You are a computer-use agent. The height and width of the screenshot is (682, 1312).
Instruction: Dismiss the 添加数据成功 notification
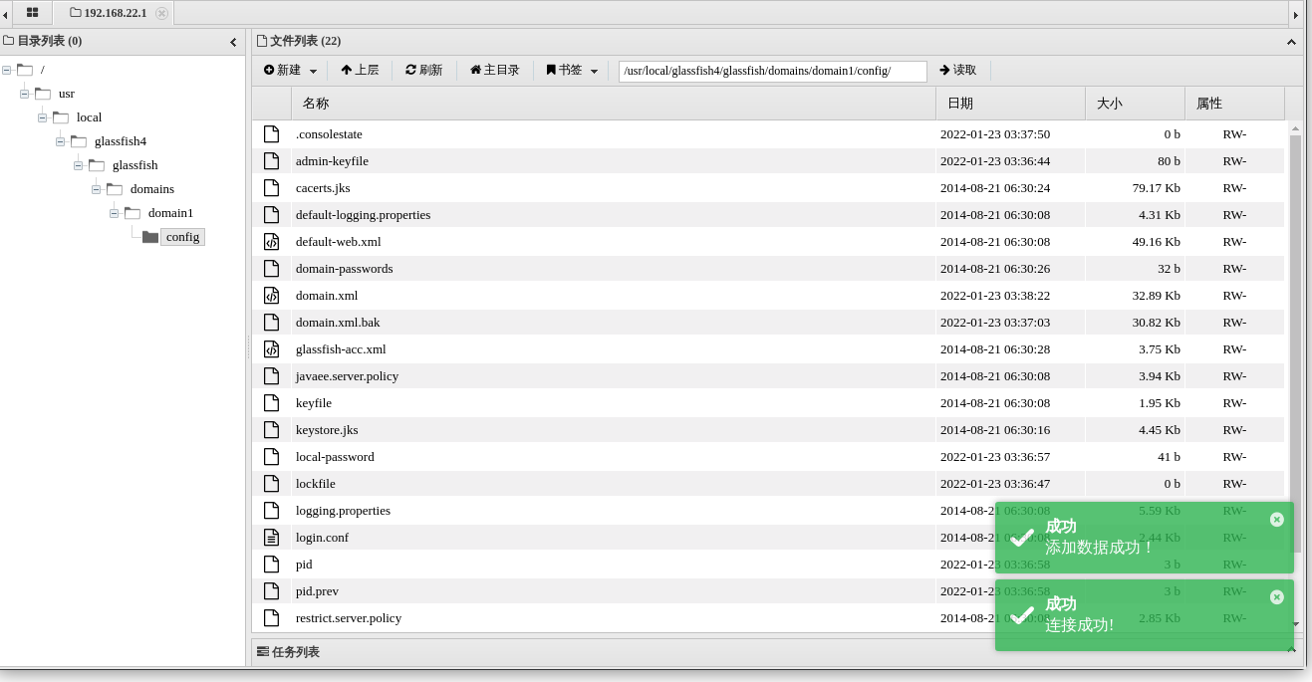pyautogui.click(x=1277, y=520)
